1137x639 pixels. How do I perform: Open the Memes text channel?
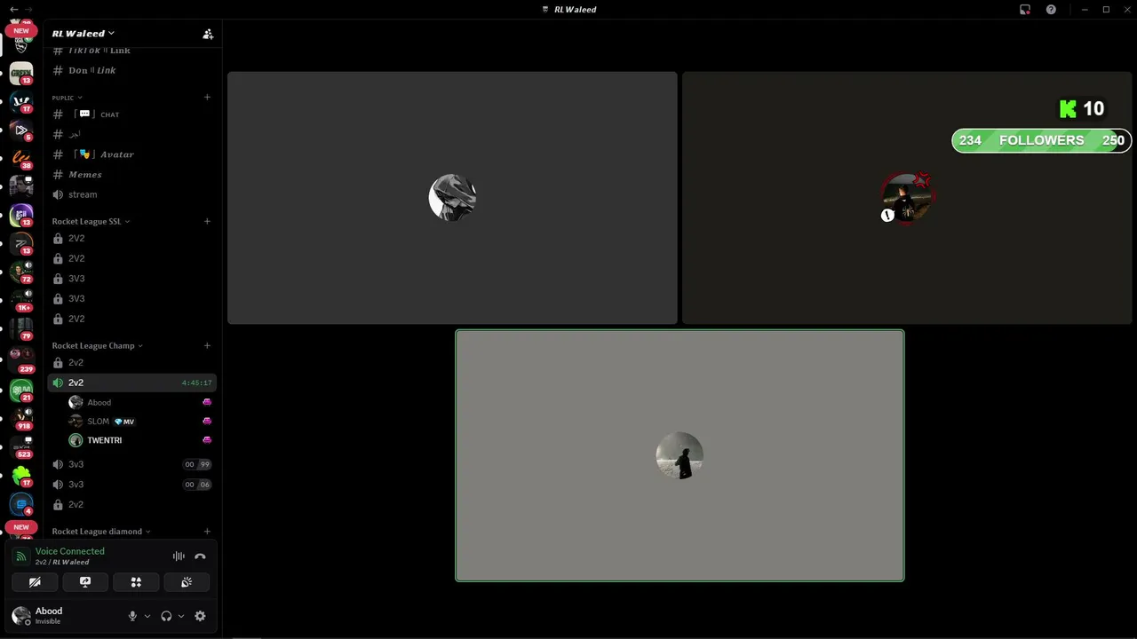pos(131,175)
